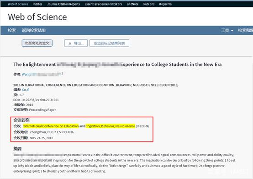
Task: Click the 会议名称 section heading
Action: (21, 120)
